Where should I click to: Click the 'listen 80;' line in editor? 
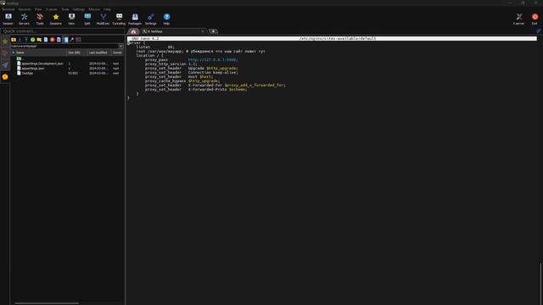click(x=154, y=47)
